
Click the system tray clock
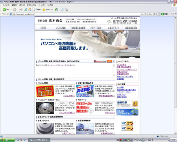tap(173, 140)
